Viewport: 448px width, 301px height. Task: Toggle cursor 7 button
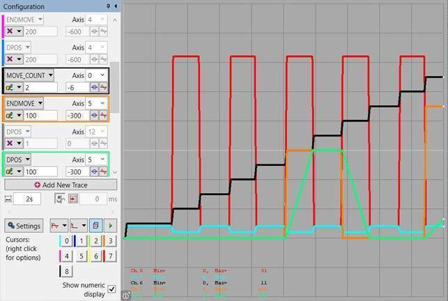(x=110, y=256)
